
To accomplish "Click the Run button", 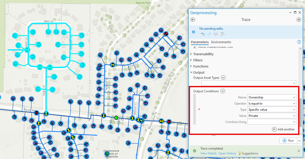I will tap(288, 140).
